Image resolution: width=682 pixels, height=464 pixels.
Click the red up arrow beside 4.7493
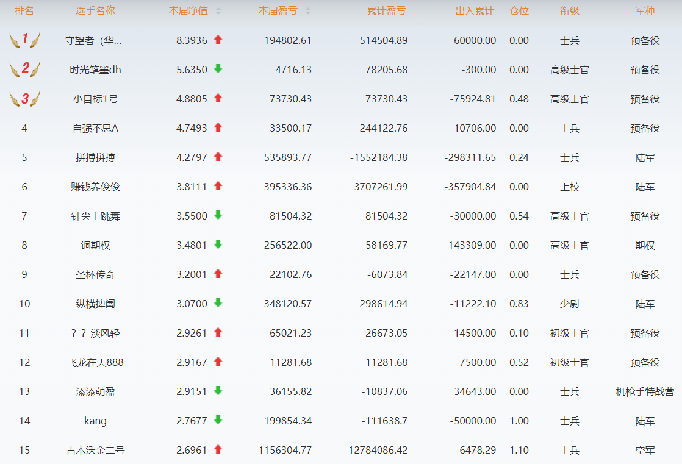(x=218, y=127)
